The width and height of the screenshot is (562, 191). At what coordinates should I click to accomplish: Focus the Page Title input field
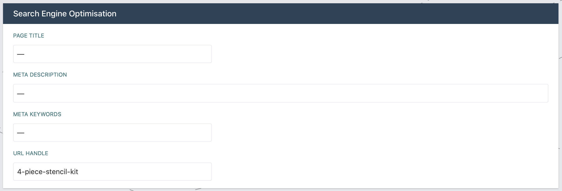(112, 54)
